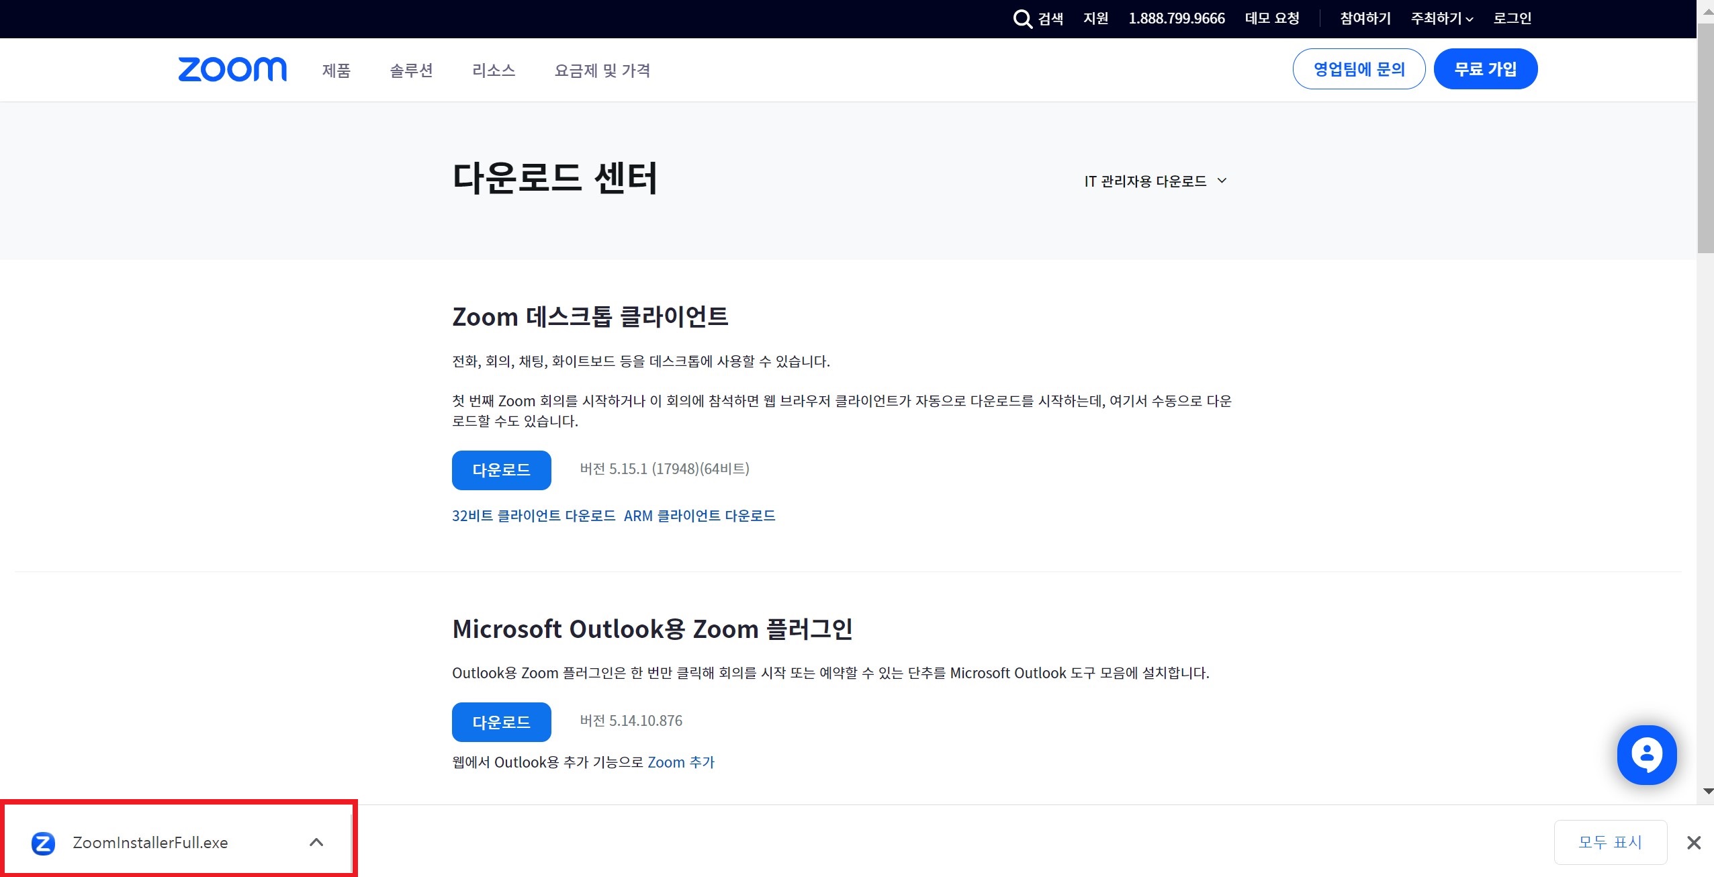The image size is (1714, 877).
Task: Download the Zoom desktop client
Action: [x=501, y=469]
